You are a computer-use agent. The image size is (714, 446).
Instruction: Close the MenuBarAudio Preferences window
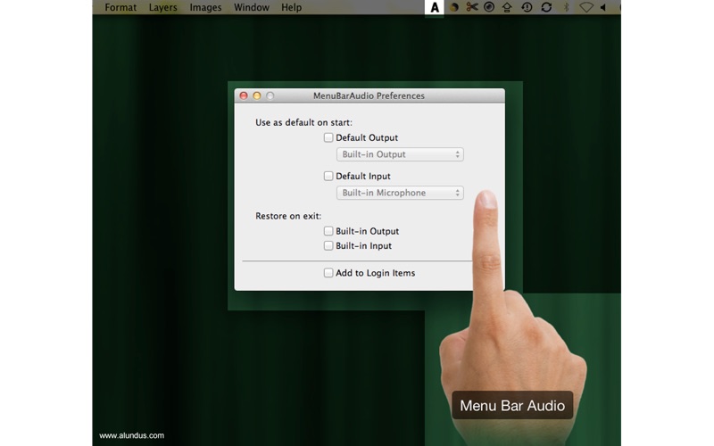244,95
